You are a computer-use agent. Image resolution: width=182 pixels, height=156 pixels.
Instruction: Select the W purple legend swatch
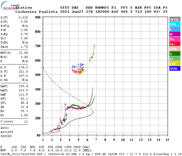tap(175, 34)
